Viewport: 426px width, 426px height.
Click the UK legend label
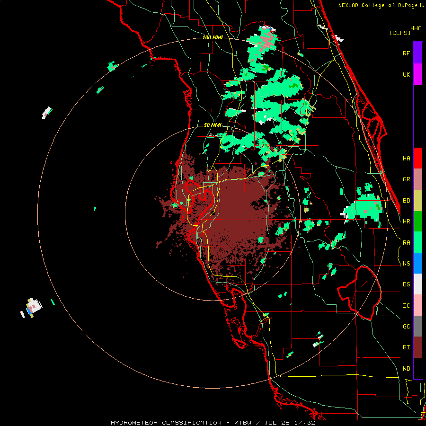(x=406, y=74)
